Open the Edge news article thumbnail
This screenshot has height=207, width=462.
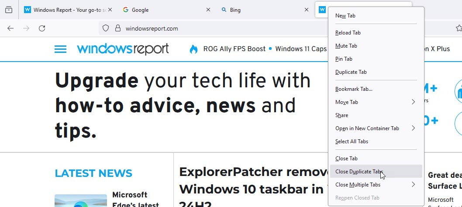(x=81, y=200)
